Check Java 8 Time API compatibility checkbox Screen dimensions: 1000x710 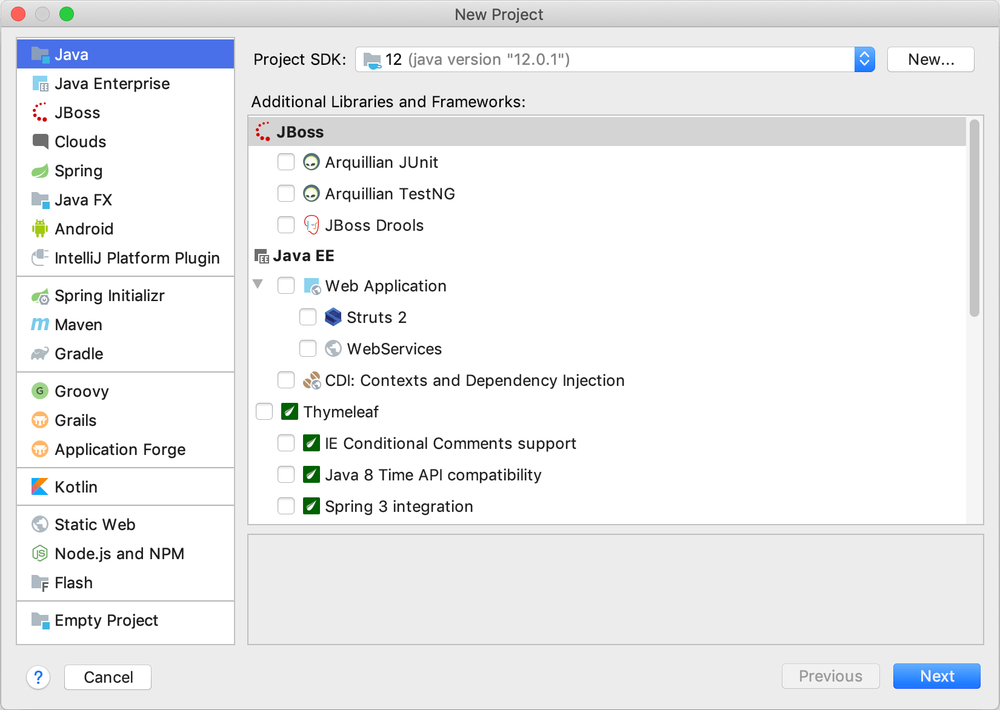point(286,475)
